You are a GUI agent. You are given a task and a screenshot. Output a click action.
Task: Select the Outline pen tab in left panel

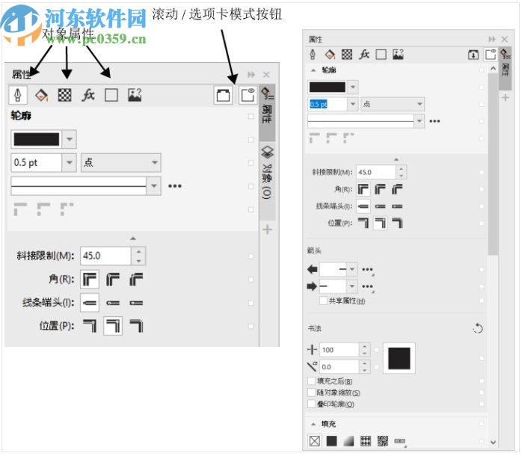point(18,95)
